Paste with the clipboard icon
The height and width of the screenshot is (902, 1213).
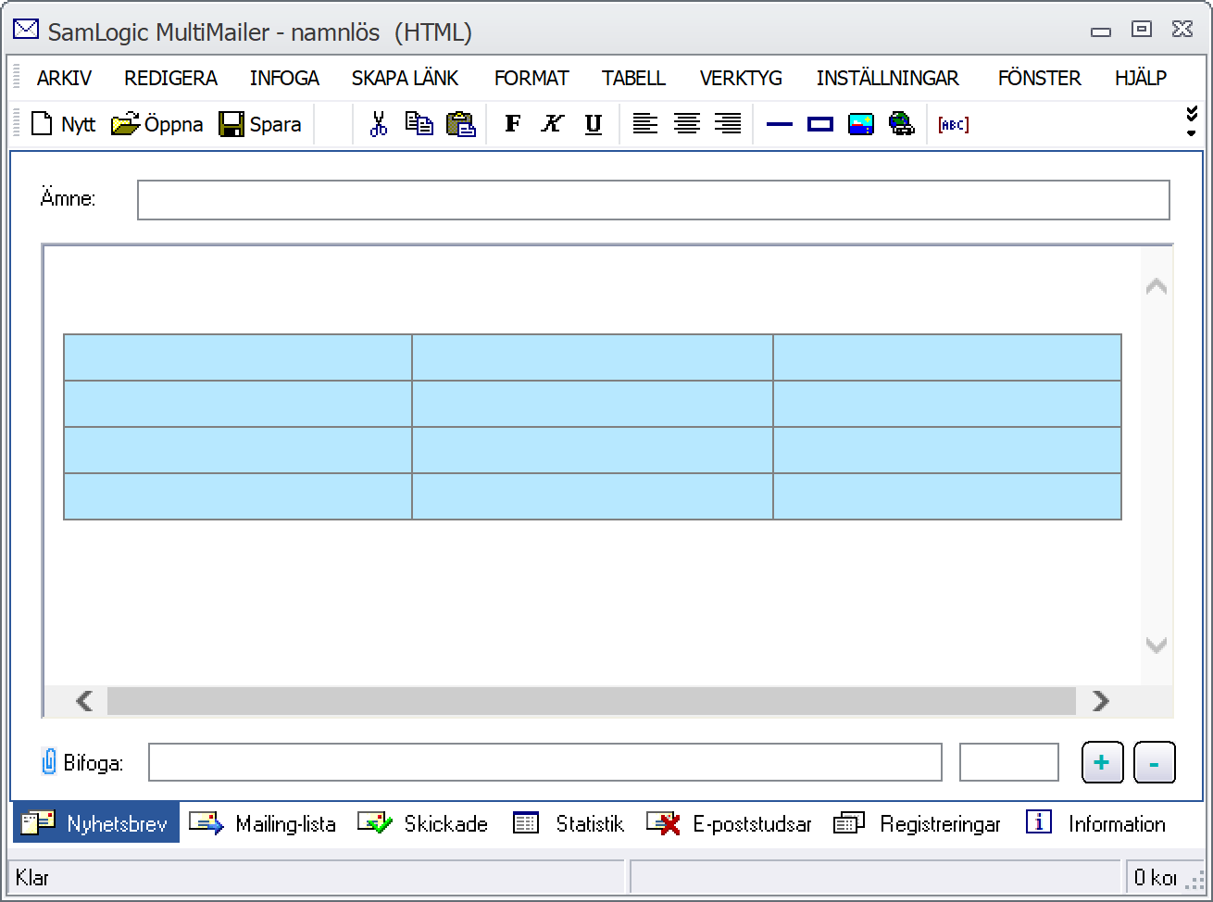[460, 124]
